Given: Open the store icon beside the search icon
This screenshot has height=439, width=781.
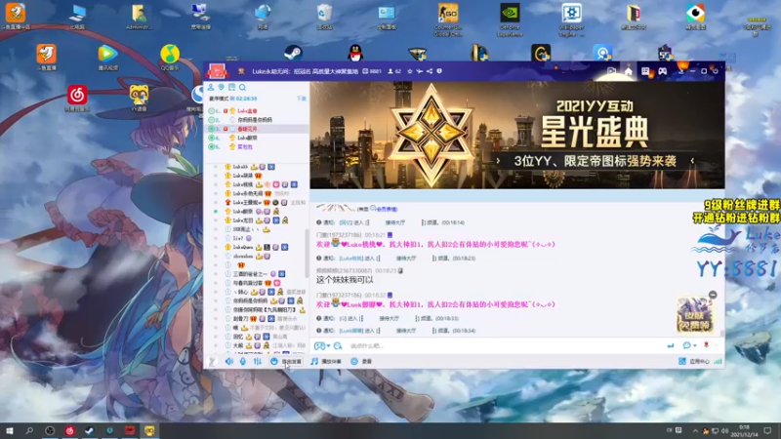Looking at the screenshot, I should click(231, 87).
